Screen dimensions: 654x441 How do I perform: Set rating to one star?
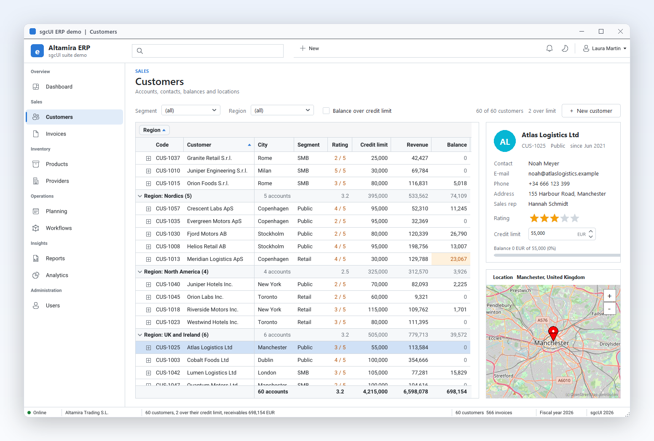coord(534,218)
